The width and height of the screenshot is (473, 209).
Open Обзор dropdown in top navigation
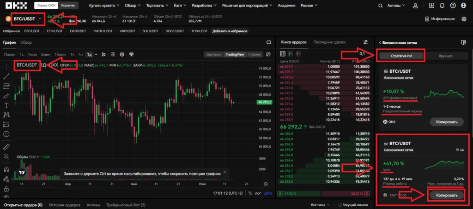click(133, 6)
